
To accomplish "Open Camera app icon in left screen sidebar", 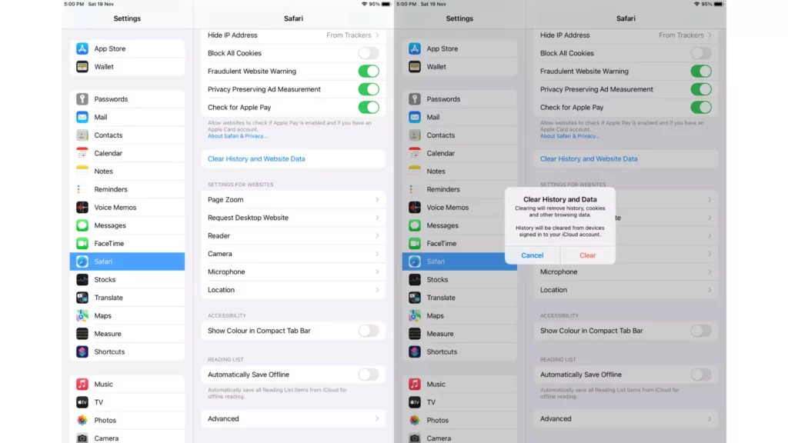I will [x=82, y=438].
